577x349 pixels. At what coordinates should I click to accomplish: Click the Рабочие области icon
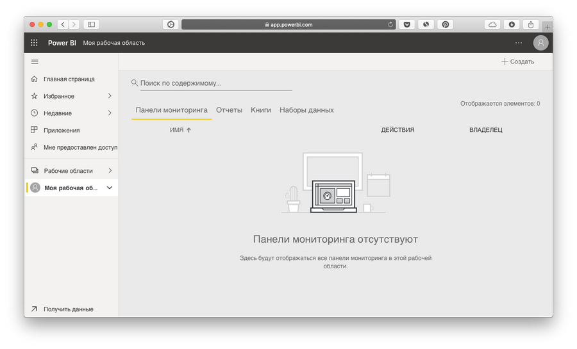pos(35,170)
